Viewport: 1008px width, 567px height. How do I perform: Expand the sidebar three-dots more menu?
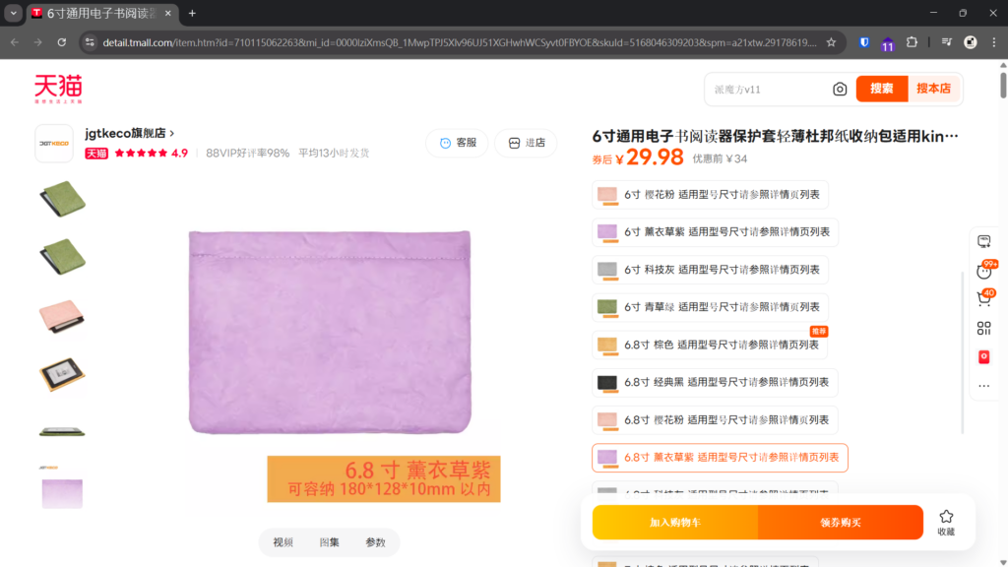(x=983, y=386)
